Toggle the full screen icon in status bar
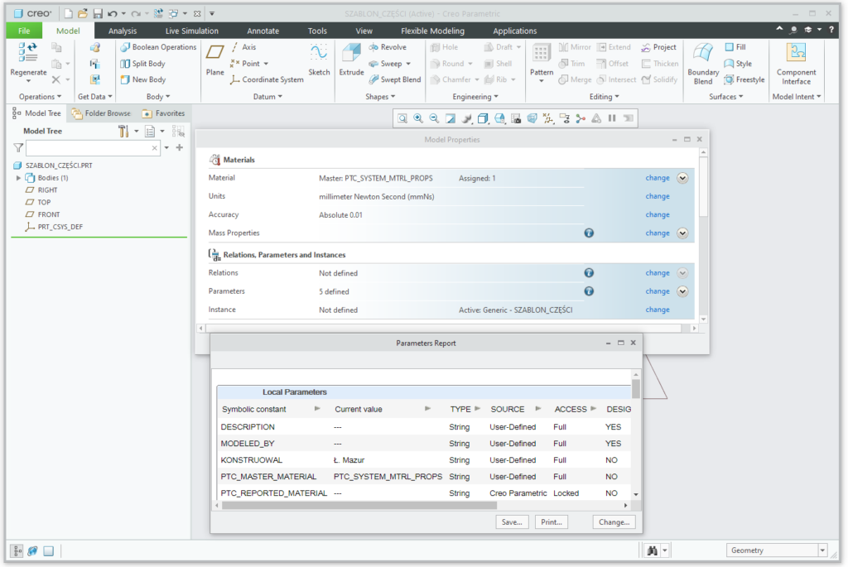The height and width of the screenshot is (567, 848). click(49, 550)
